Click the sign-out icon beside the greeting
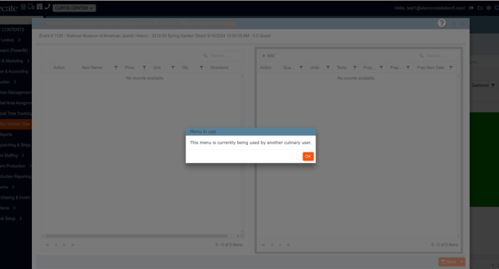This screenshot has width=499, height=269. coord(471,8)
